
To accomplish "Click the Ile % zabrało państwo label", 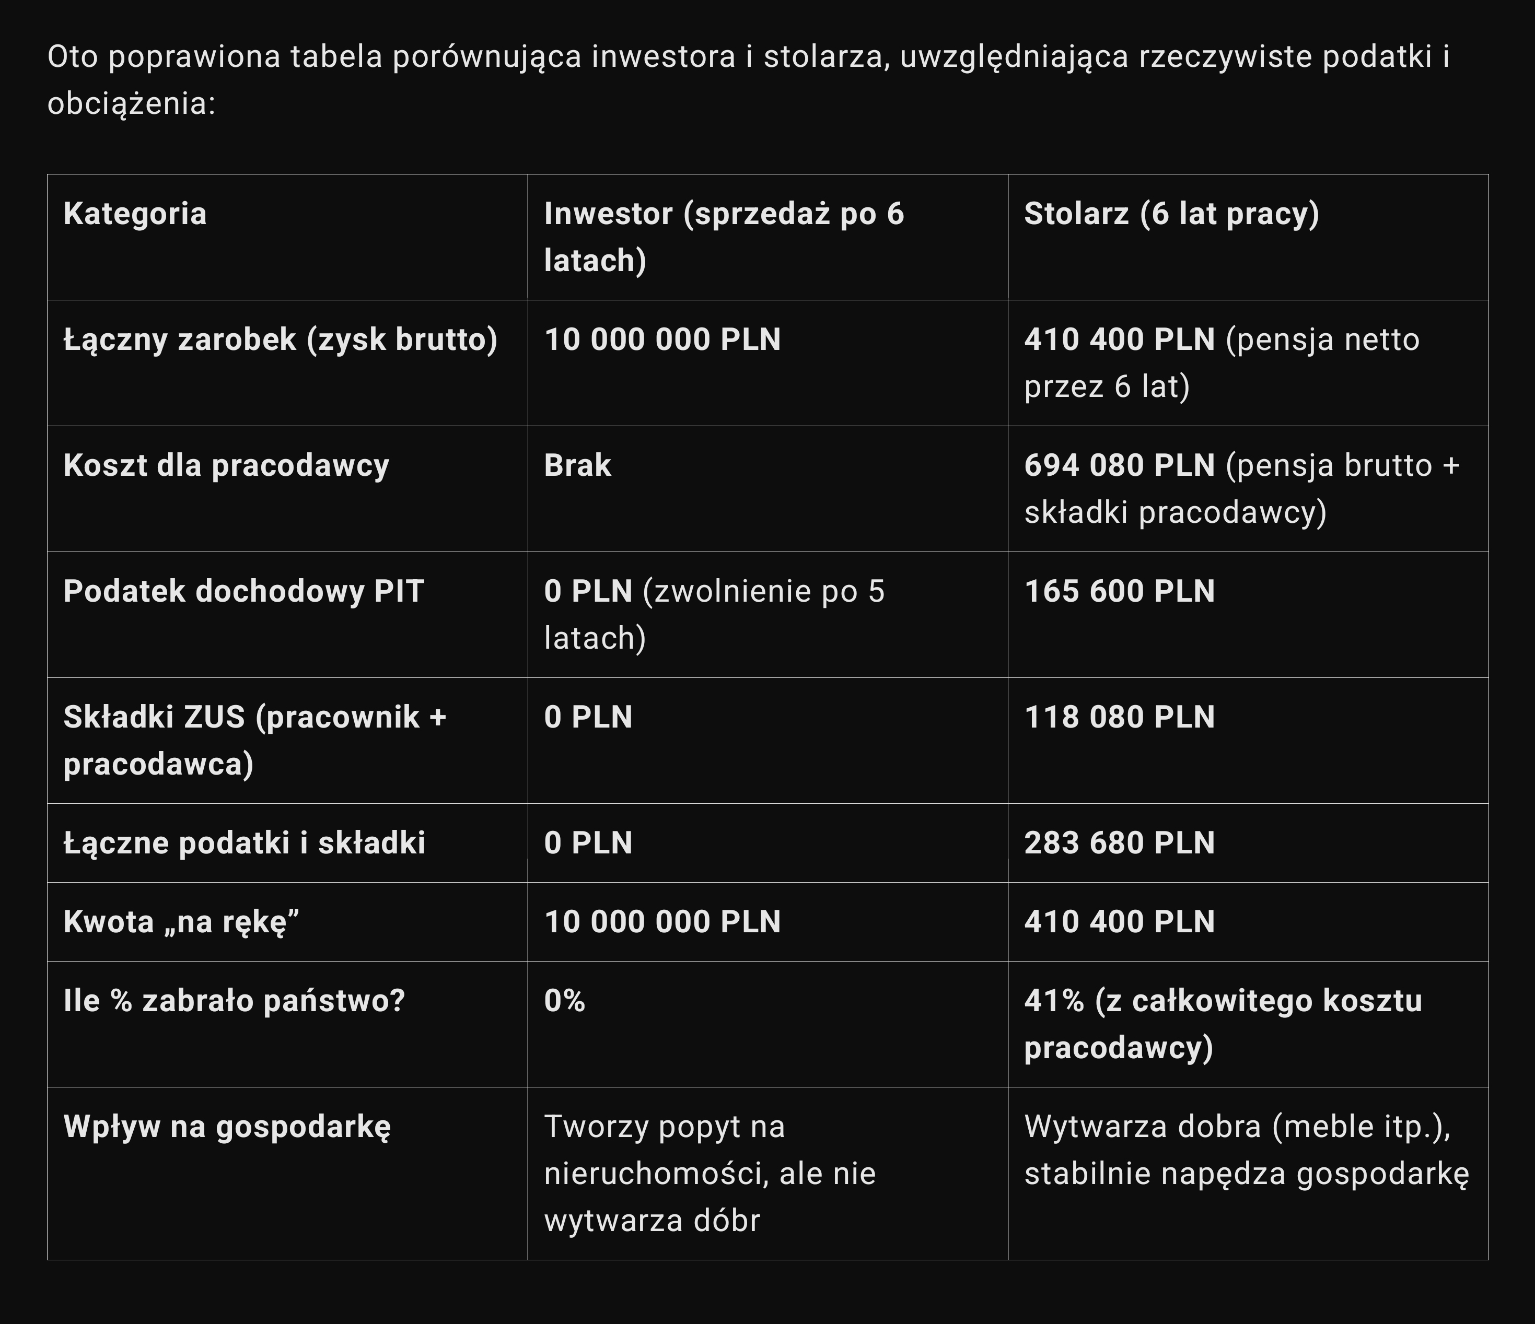I will 234,1001.
